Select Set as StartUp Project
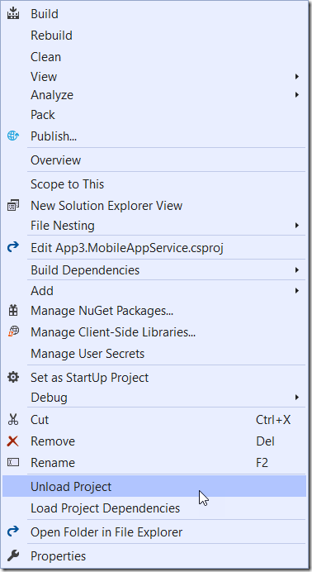This screenshot has height=572, width=312. (154, 377)
